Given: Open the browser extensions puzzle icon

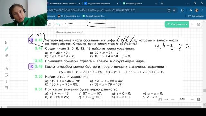Looking at the screenshot, I should pyautogui.click(x=182, y=10).
